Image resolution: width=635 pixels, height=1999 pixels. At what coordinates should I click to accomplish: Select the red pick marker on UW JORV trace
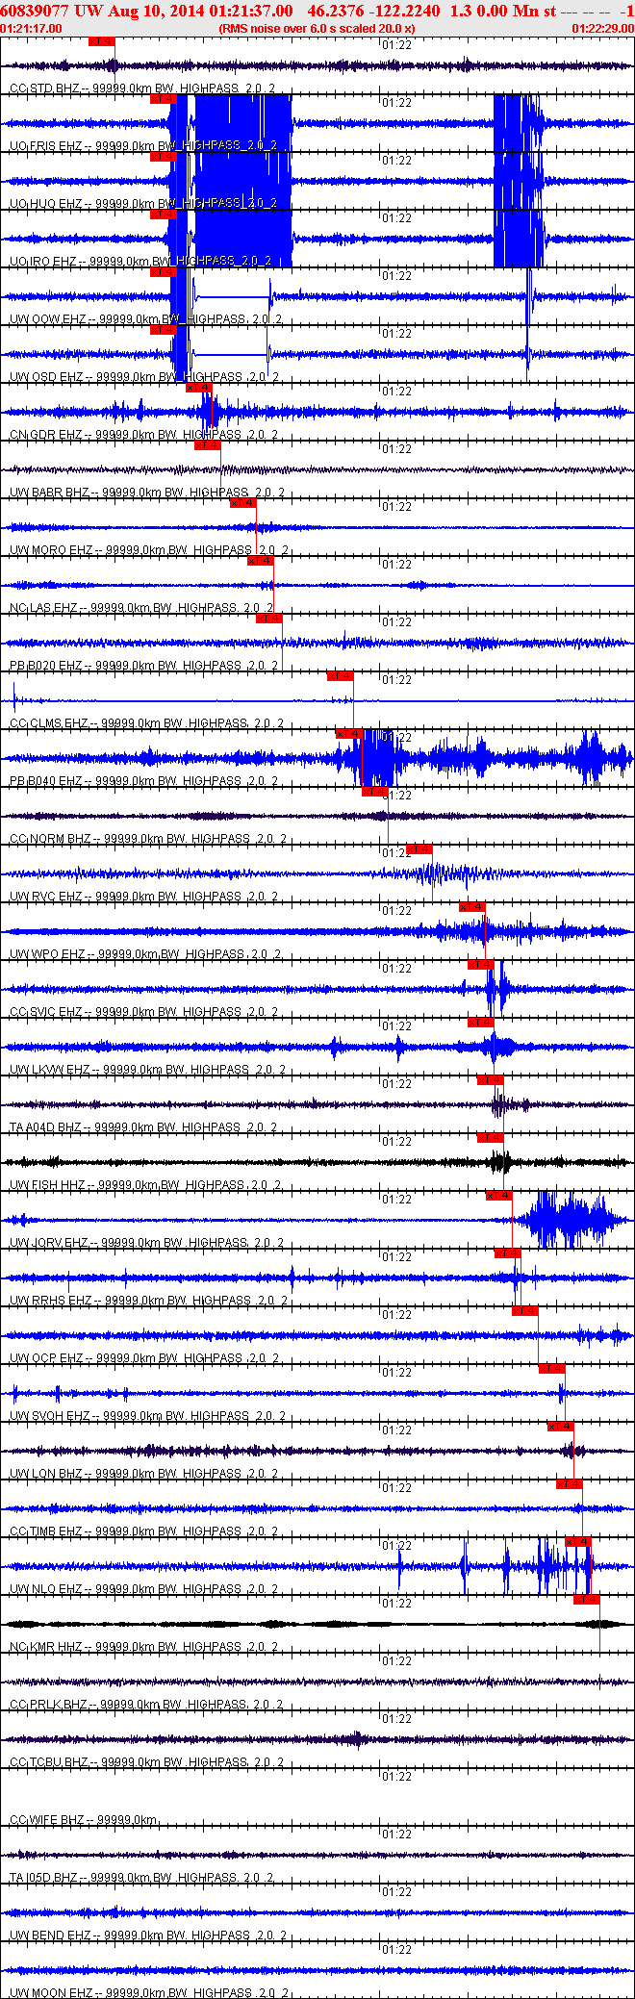coord(498,1196)
